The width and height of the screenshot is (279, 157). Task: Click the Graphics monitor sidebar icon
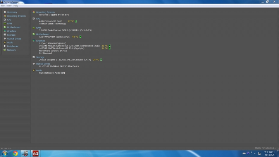5,31
